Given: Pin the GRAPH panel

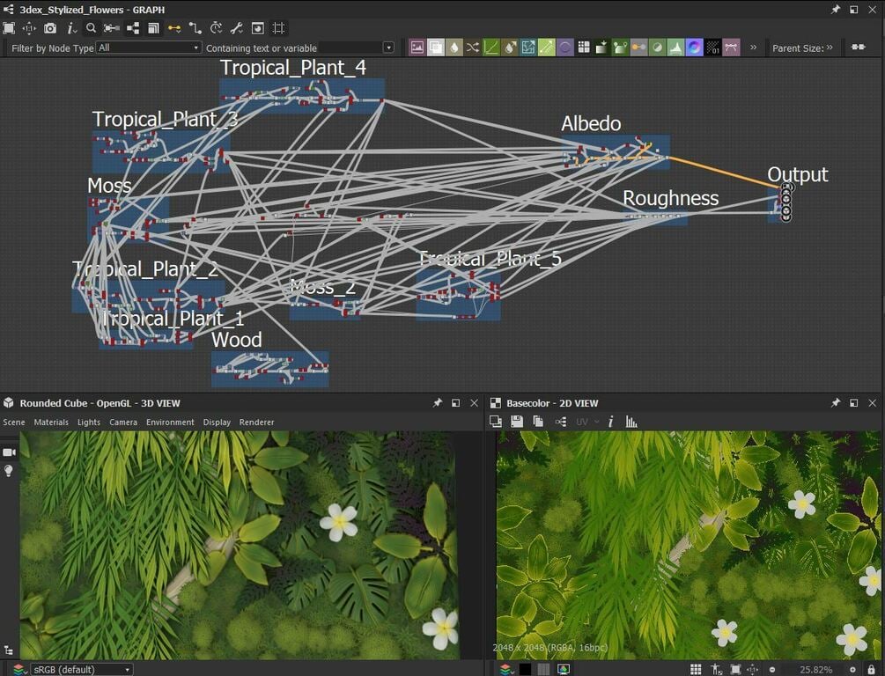Looking at the screenshot, I should click(x=836, y=10).
